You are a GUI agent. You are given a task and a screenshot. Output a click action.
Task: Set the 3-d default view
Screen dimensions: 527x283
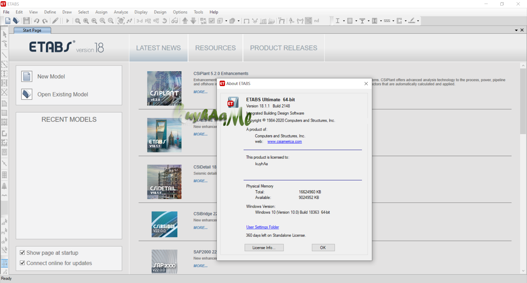[x=140, y=21]
